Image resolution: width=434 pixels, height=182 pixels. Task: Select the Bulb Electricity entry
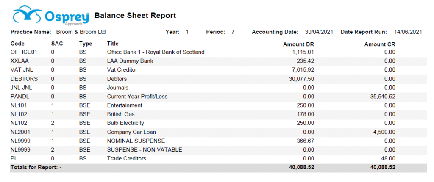pos(125,123)
